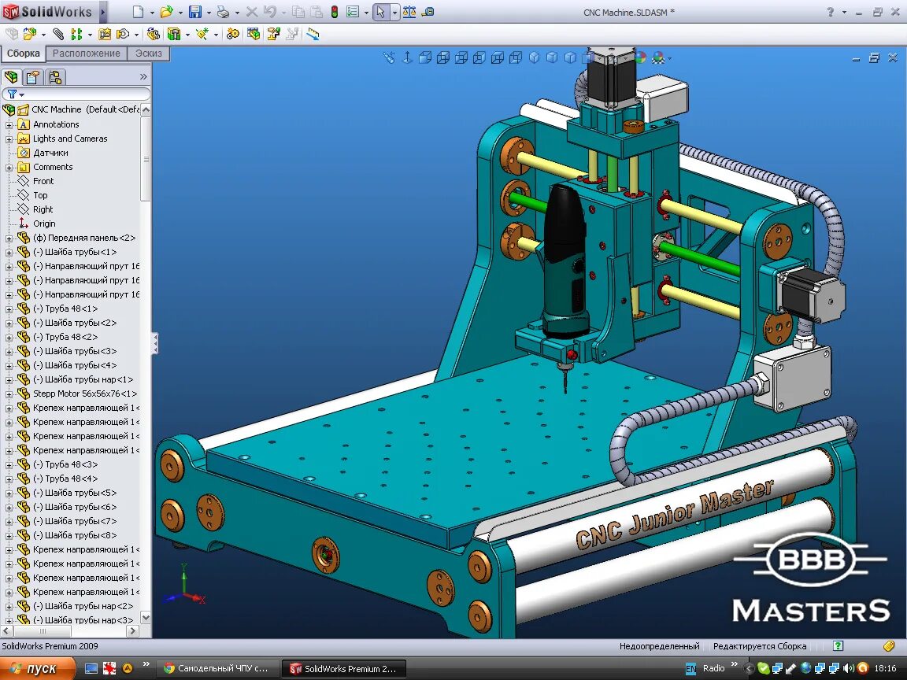Expand Lights and Cameras node
The height and width of the screenshot is (680, 907).
[x=9, y=139]
